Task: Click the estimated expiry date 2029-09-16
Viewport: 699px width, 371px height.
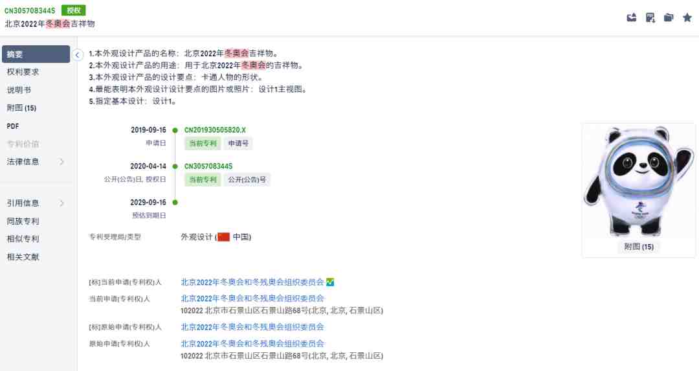Action: click(148, 203)
